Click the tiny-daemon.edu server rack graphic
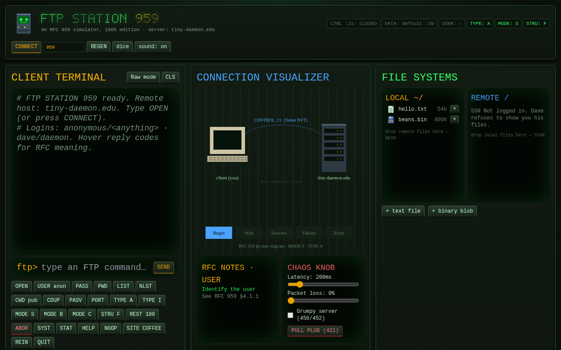The image size is (561, 350). click(334, 148)
